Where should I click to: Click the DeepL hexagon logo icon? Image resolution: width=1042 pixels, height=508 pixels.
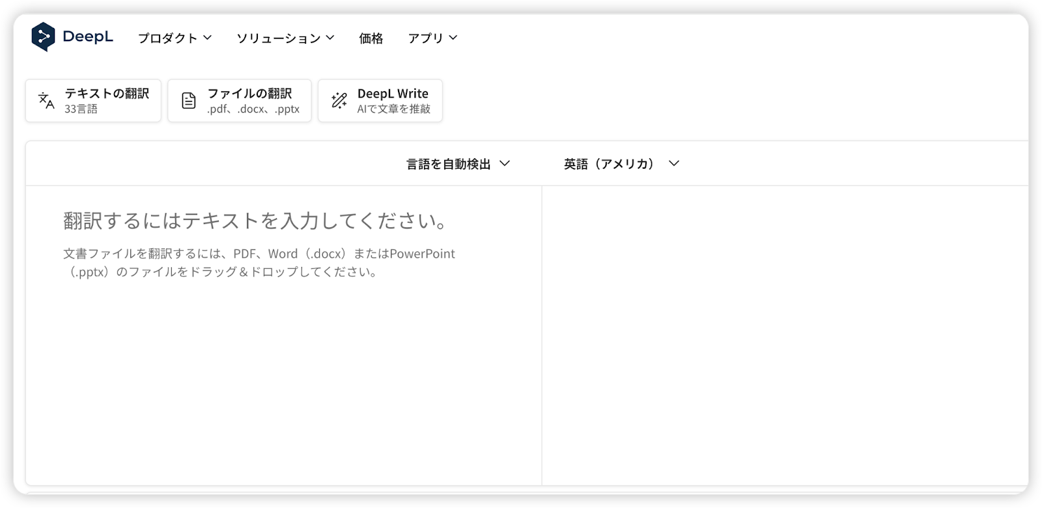(x=43, y=37)
